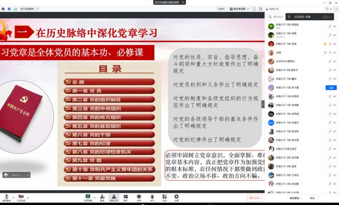Expand microphone audio options arrow

[13, 198]
